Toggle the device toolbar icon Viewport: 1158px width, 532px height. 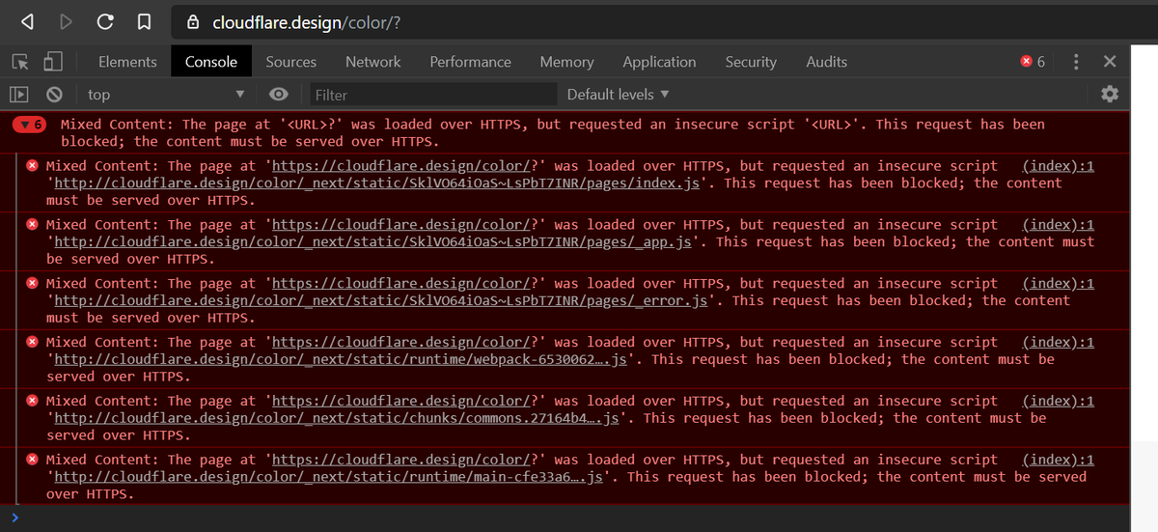tap(52, 62)
